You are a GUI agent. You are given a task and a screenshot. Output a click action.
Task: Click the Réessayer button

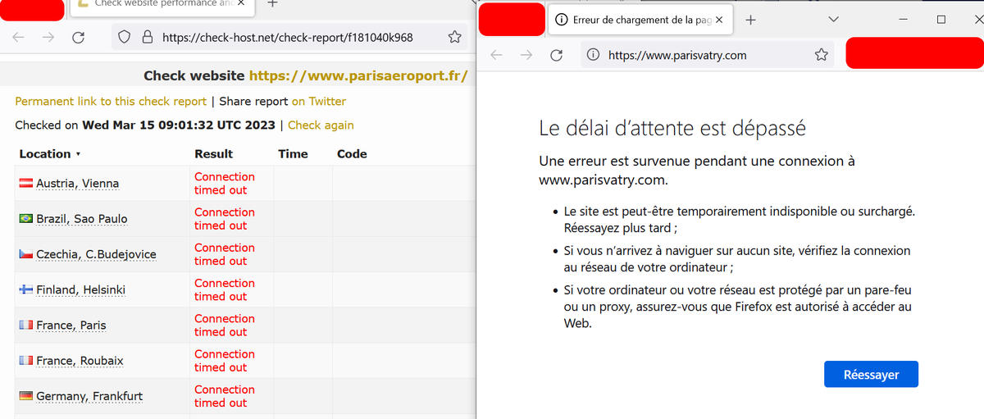tap(871, 374)
